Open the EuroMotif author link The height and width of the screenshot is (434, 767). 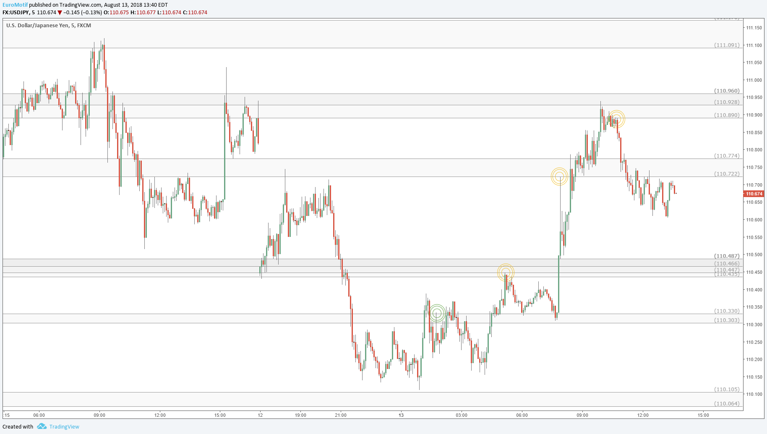tap(15, 5)
